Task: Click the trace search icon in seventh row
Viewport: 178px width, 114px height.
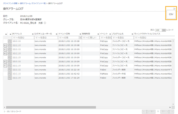Action: [x=5, y=65]
